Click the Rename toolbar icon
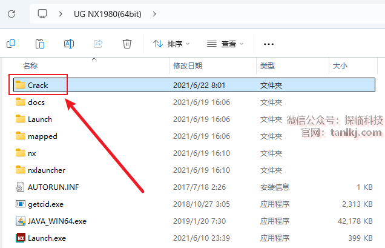385x248 pixels. click(x=69, y=44)
